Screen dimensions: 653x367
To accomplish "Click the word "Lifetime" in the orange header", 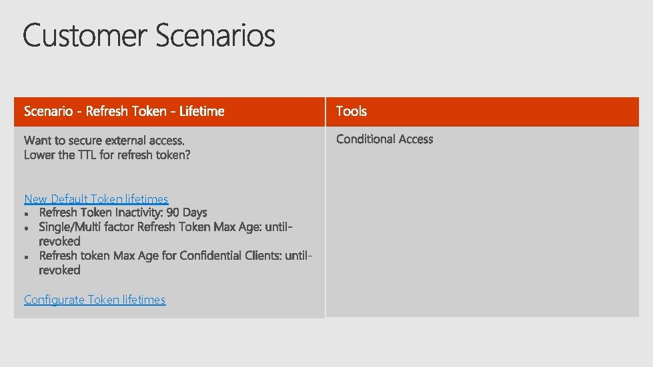I will pos(202,111).
